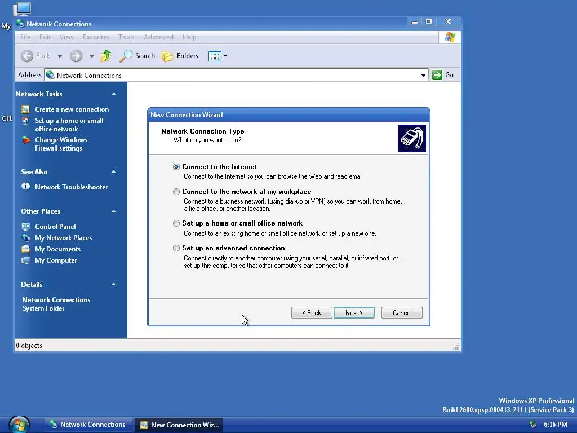The width and height of the screenshot is (577, 433).
Task: Click Create a new connection link
Action: pyautogui.click(x=72, y=109)
